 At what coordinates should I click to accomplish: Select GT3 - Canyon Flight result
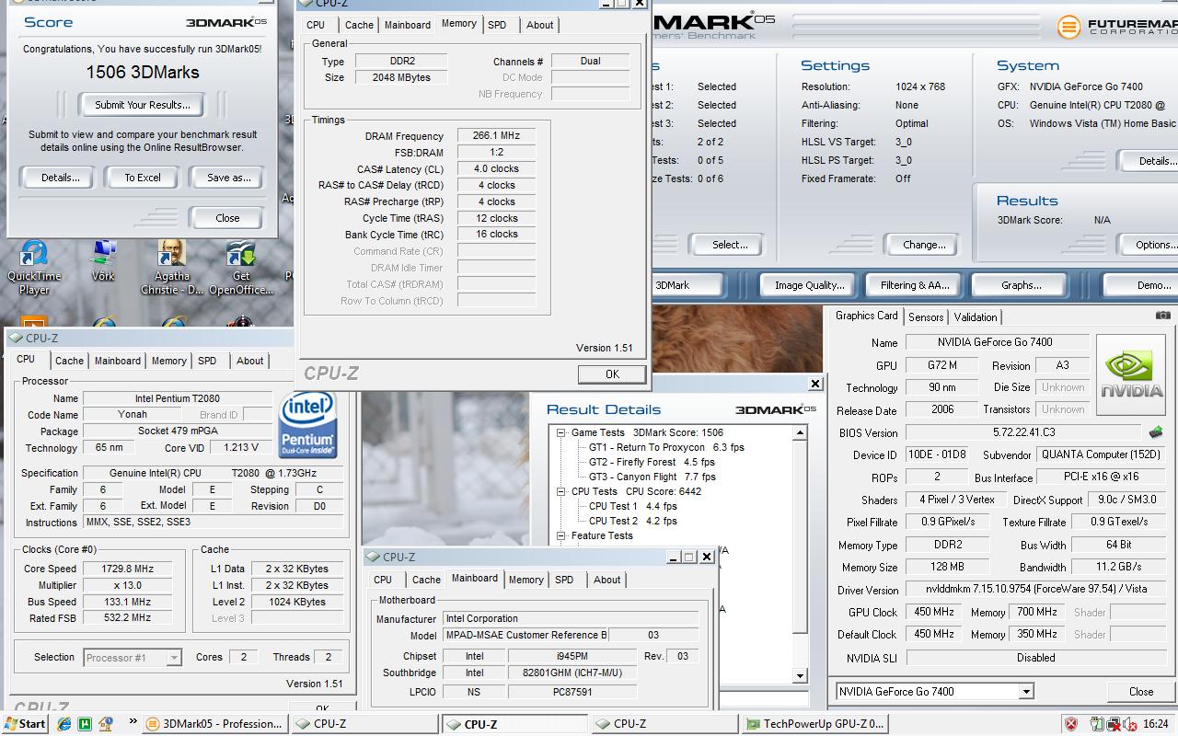coord(652,477)
